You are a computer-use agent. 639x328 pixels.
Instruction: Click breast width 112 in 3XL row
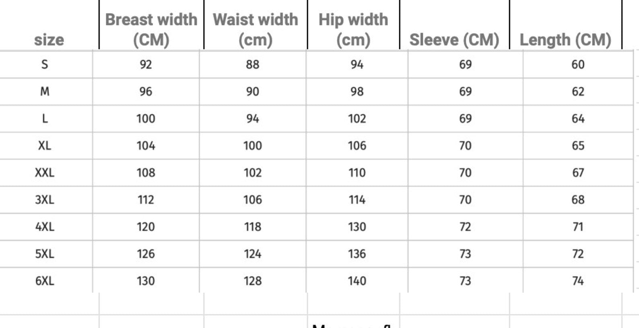146,200
